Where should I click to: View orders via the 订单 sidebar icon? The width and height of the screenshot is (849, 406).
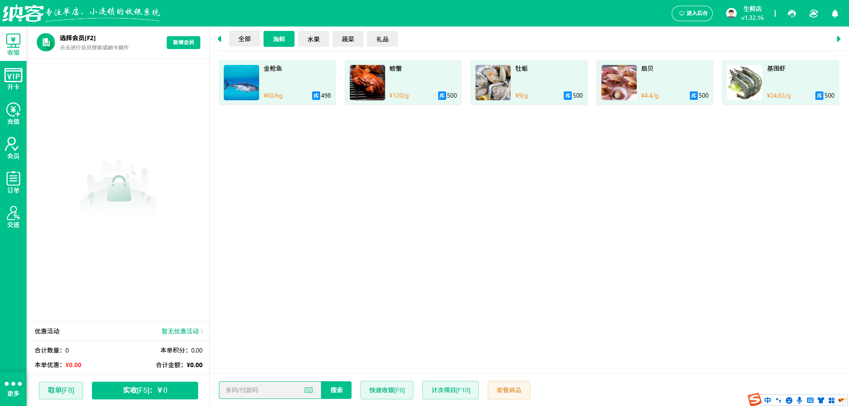click(x=13, y=182)
